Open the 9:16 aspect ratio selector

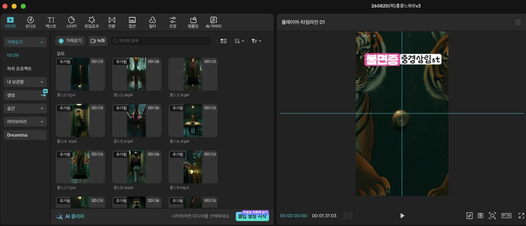coord(507,216)
